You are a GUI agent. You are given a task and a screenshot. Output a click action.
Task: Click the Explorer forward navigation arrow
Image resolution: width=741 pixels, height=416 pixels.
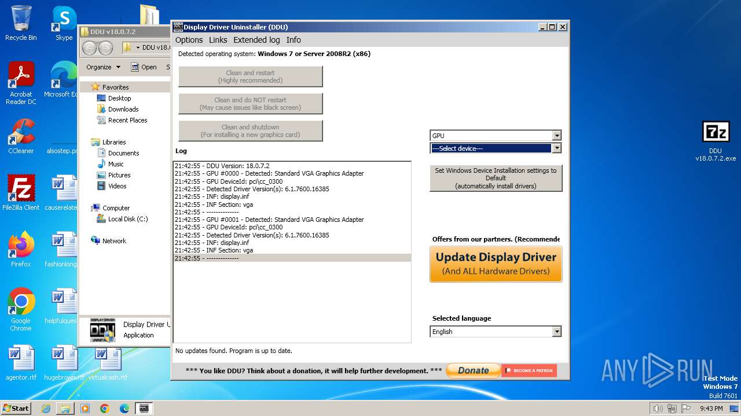(105, 48)
